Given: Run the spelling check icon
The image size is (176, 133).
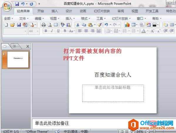Looking at the screenshot, I should (62, 25).
